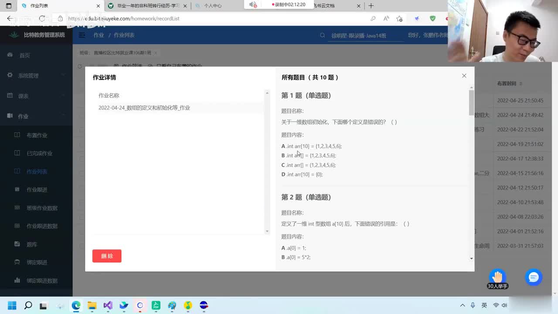Click the search magnifier icon in header
The height and width of the screenshot is (314, 558).
click(x=323, y=35)
